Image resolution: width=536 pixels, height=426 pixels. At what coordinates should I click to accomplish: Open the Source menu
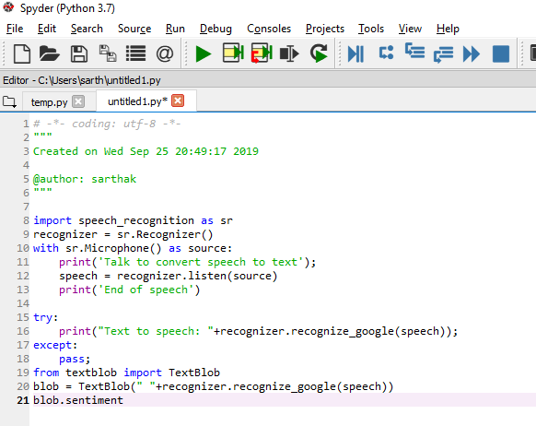click(134, 29)
